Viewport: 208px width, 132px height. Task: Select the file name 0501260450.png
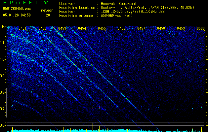click(17, 9)
